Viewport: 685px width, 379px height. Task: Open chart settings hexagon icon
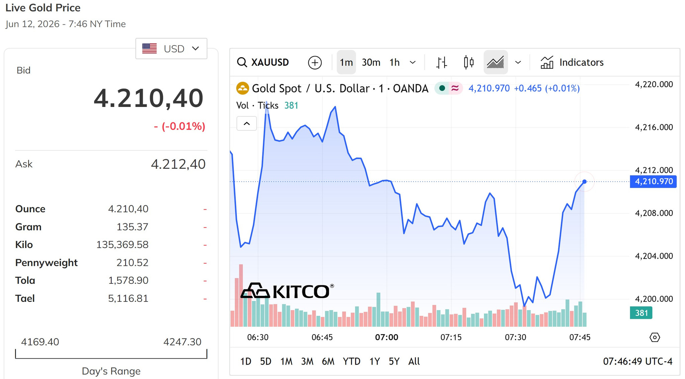[x=655, y=337]
